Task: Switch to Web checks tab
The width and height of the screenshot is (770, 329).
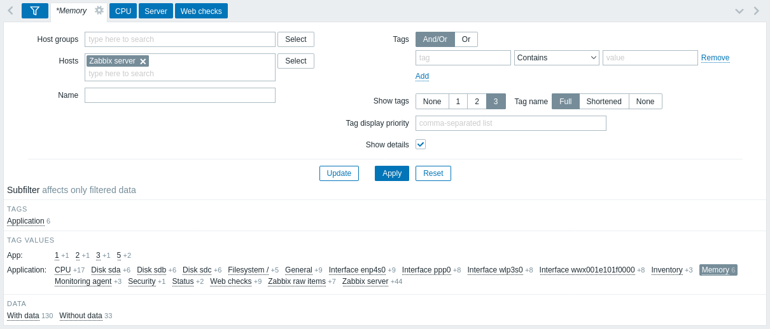Action: (x=201, y=11)
